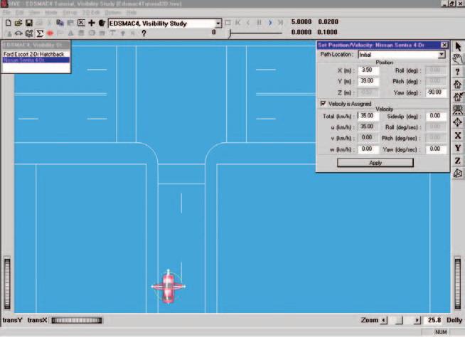Viewport: 465px width, 337px height.
Task: Click the Yaw (deg) input field
Action: [436, 92]
